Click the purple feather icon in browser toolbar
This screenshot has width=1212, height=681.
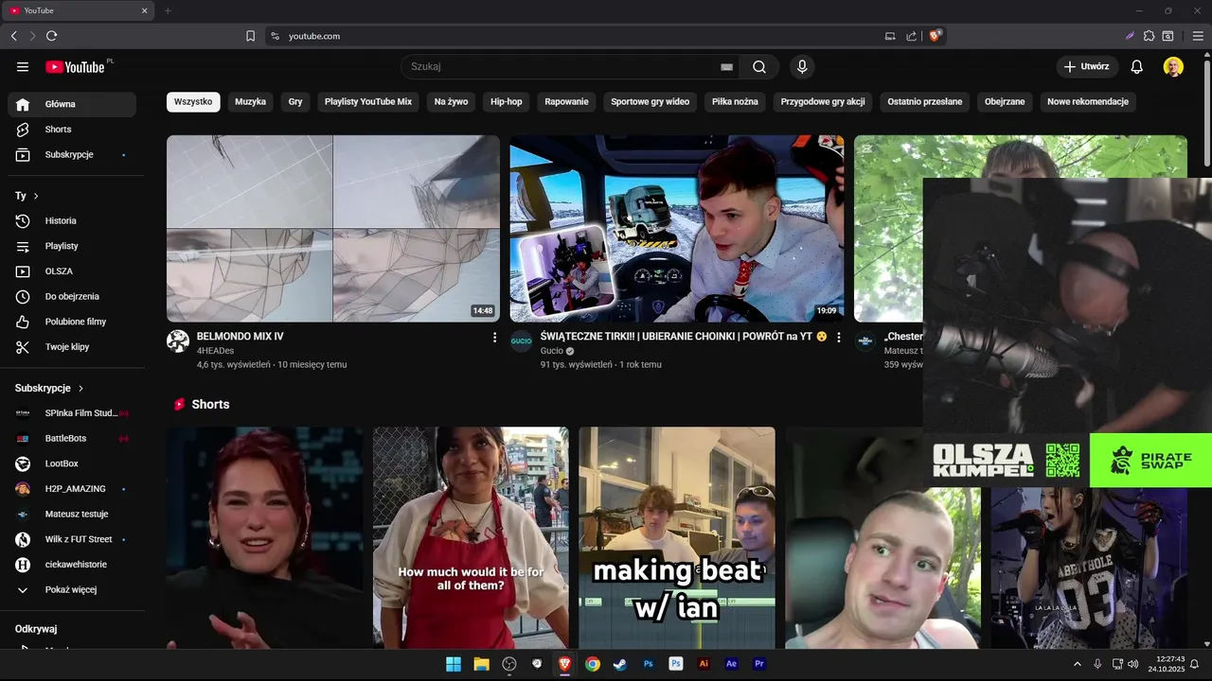click(1130, 36)
